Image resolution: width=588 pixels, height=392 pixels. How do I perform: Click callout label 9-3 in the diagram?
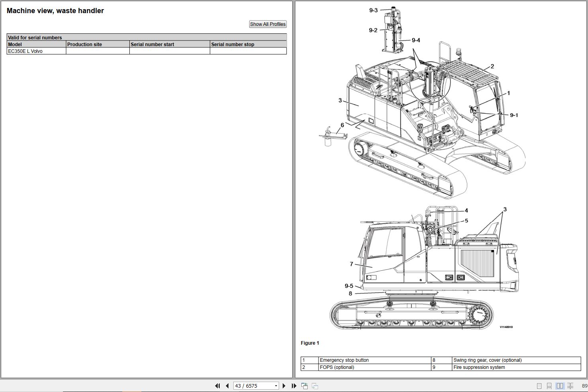pos(373,10)
